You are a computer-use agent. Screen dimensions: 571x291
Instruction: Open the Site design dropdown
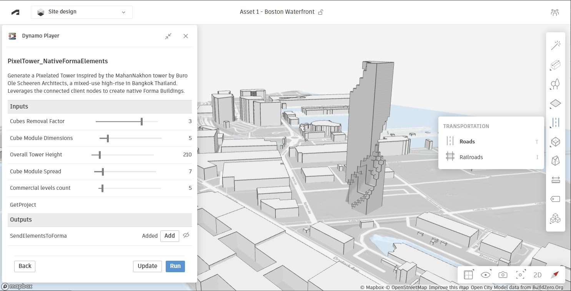click(81, 12)
